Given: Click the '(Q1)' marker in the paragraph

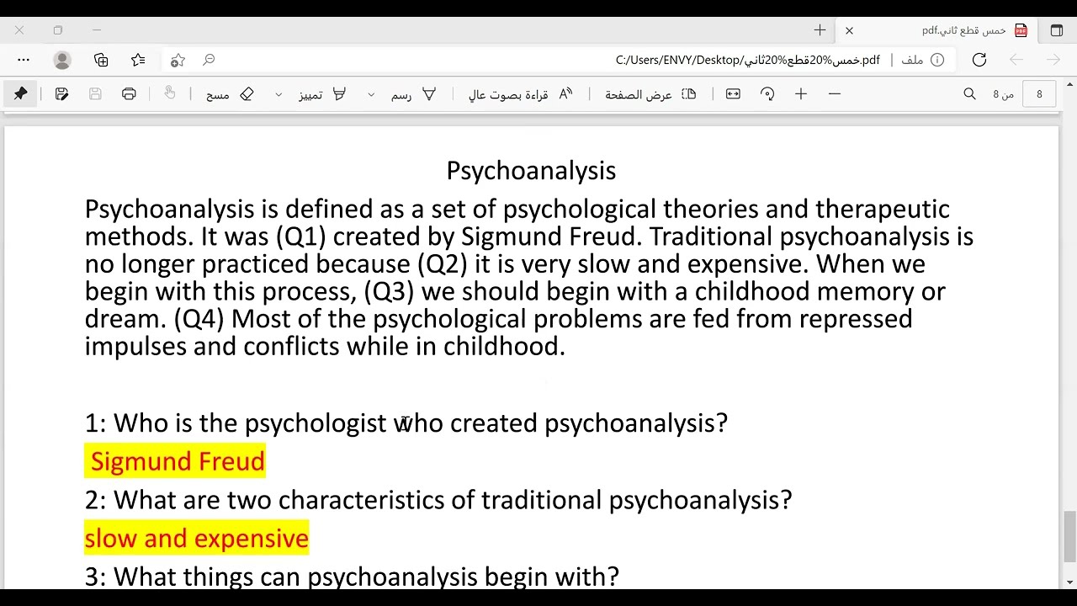Looking at the screenshot, I should tap(300, 237).
